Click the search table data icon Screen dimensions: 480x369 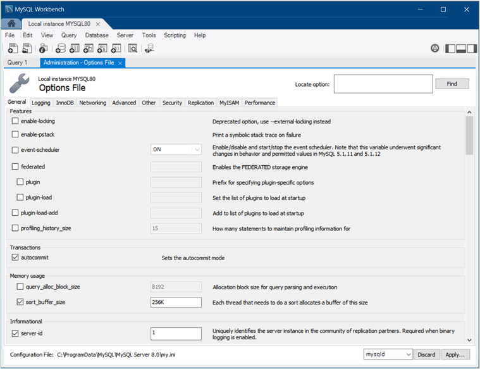pyautogui.click(x=131, y=48)
